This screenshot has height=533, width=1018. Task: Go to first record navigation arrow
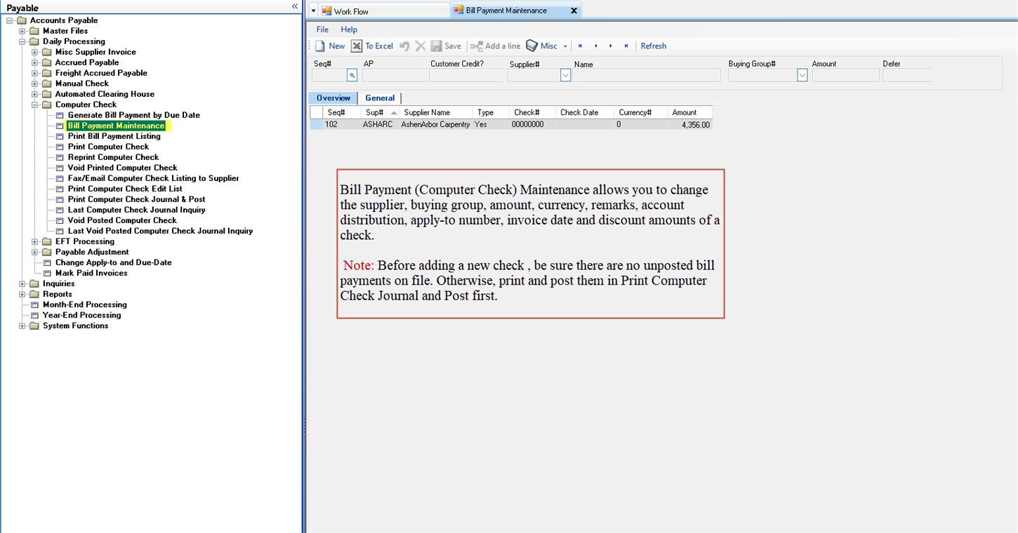(x=580, y=46)
